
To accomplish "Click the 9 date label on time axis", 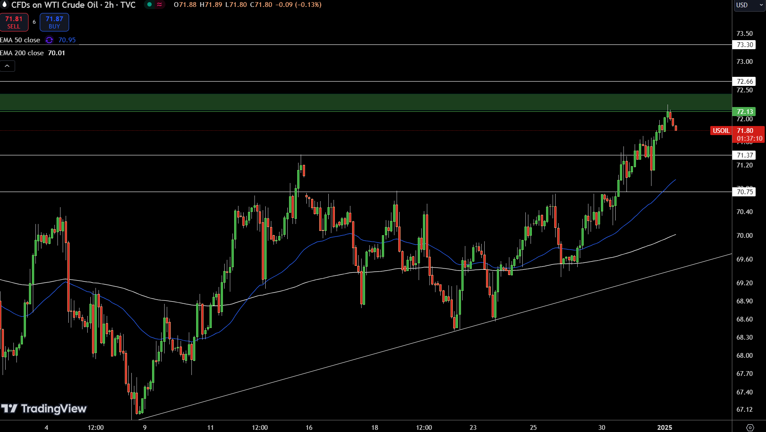I will [145, 428].
